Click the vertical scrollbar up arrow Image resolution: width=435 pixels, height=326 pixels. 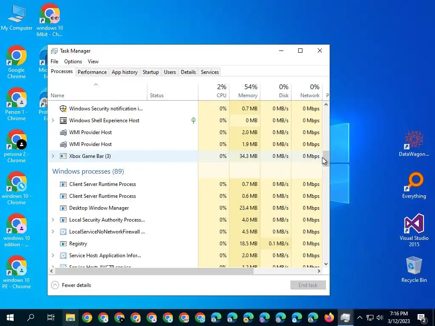click(x=326, y=105)
